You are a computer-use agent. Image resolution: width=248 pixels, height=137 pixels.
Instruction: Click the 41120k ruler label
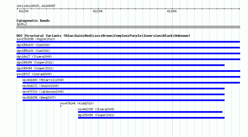[x=24, y=11]
